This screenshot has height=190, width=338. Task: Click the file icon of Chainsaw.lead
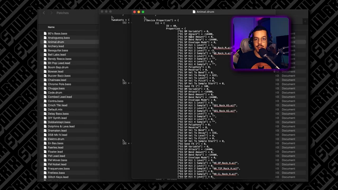45,80
